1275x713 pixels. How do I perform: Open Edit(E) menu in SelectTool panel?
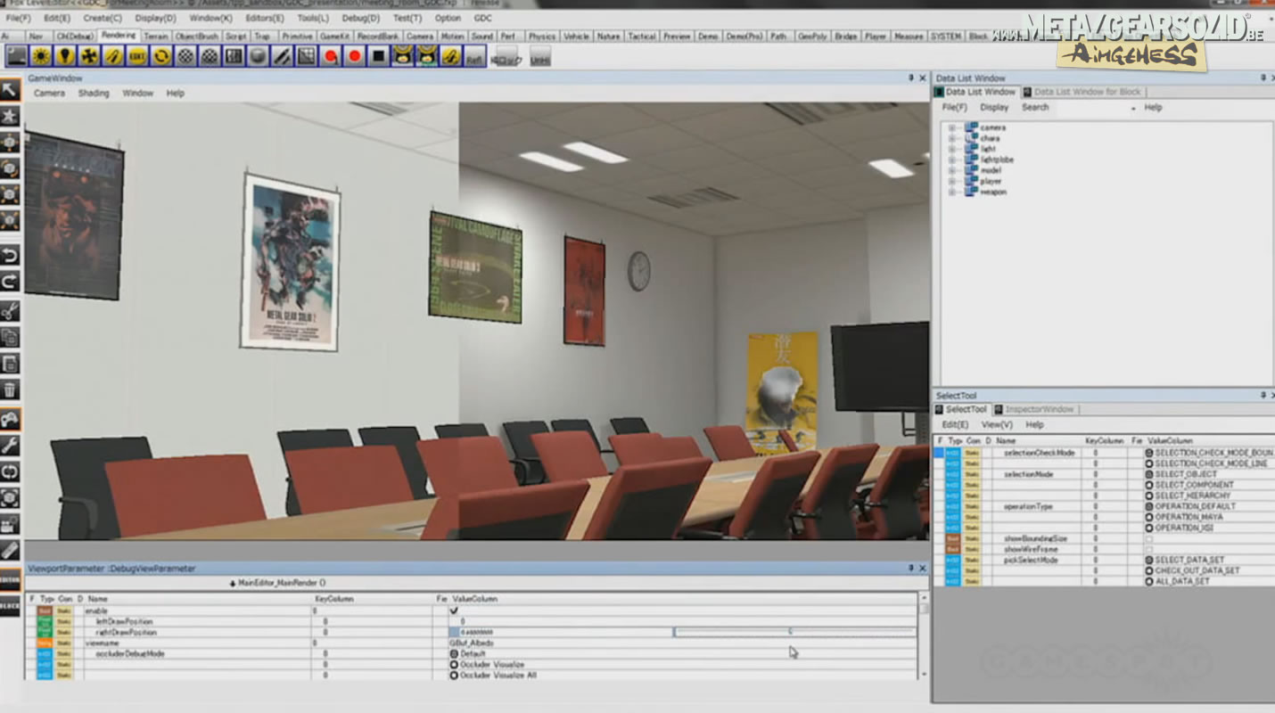[x=955, y=425]
